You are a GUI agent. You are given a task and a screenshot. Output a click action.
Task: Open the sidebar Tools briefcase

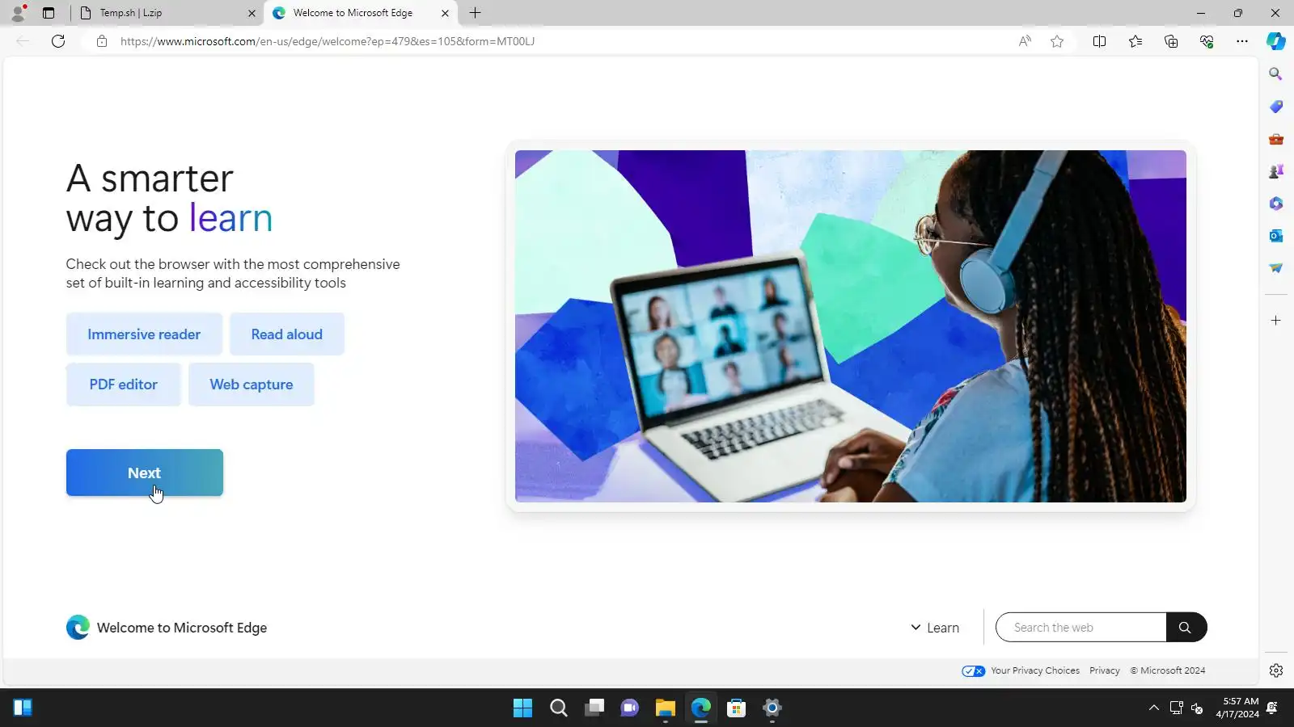[1276, 139]
